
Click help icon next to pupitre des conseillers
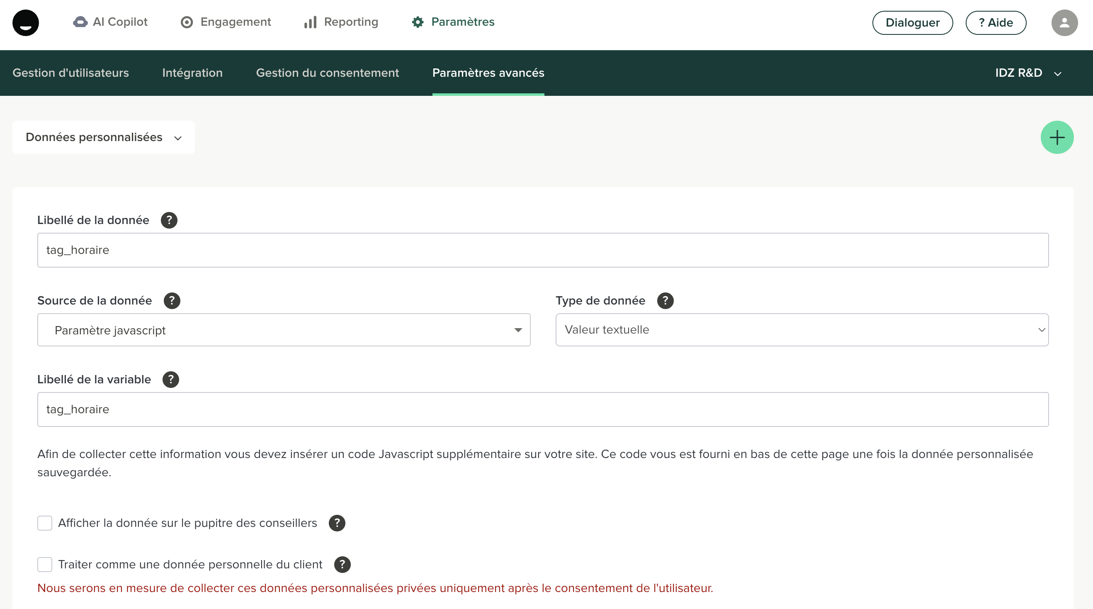337,523
